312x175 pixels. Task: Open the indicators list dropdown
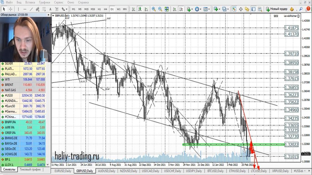click(x=190, y=9)
